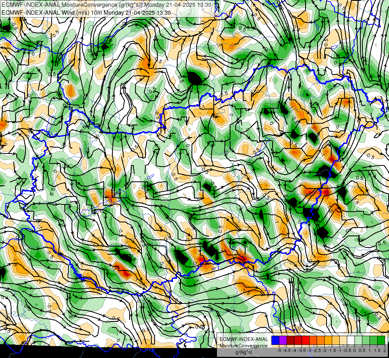
Task: Click the legend tick value '-4.5'
Action: (x=286, y=350)
